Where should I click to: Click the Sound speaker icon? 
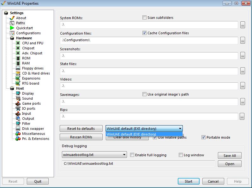click(x=18, y=98)
